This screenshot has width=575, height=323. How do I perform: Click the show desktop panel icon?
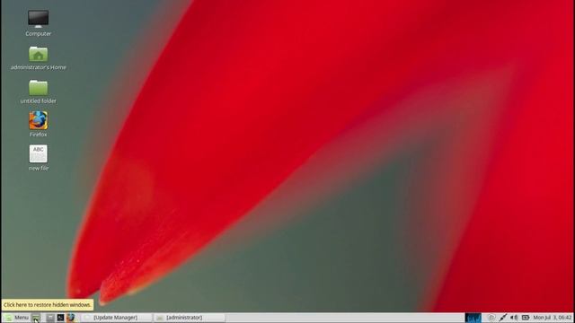[36, 318]
